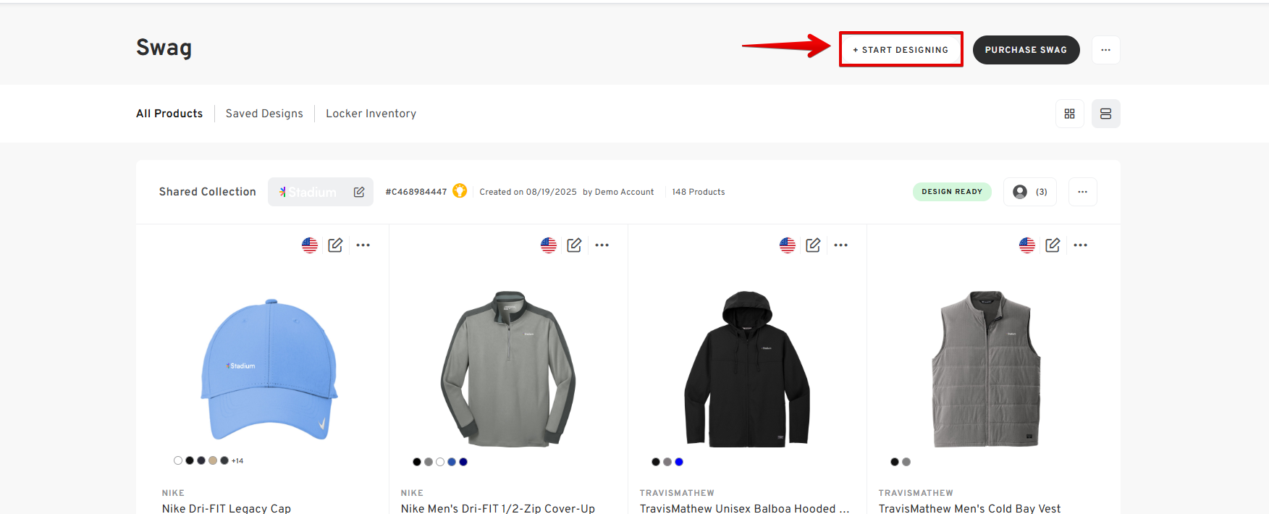The width and height of the screenshot is (1269, 514).
Task: Edit the Nike 1/2-Zip Cover-Up design
Action: click(x=574, y=245)
